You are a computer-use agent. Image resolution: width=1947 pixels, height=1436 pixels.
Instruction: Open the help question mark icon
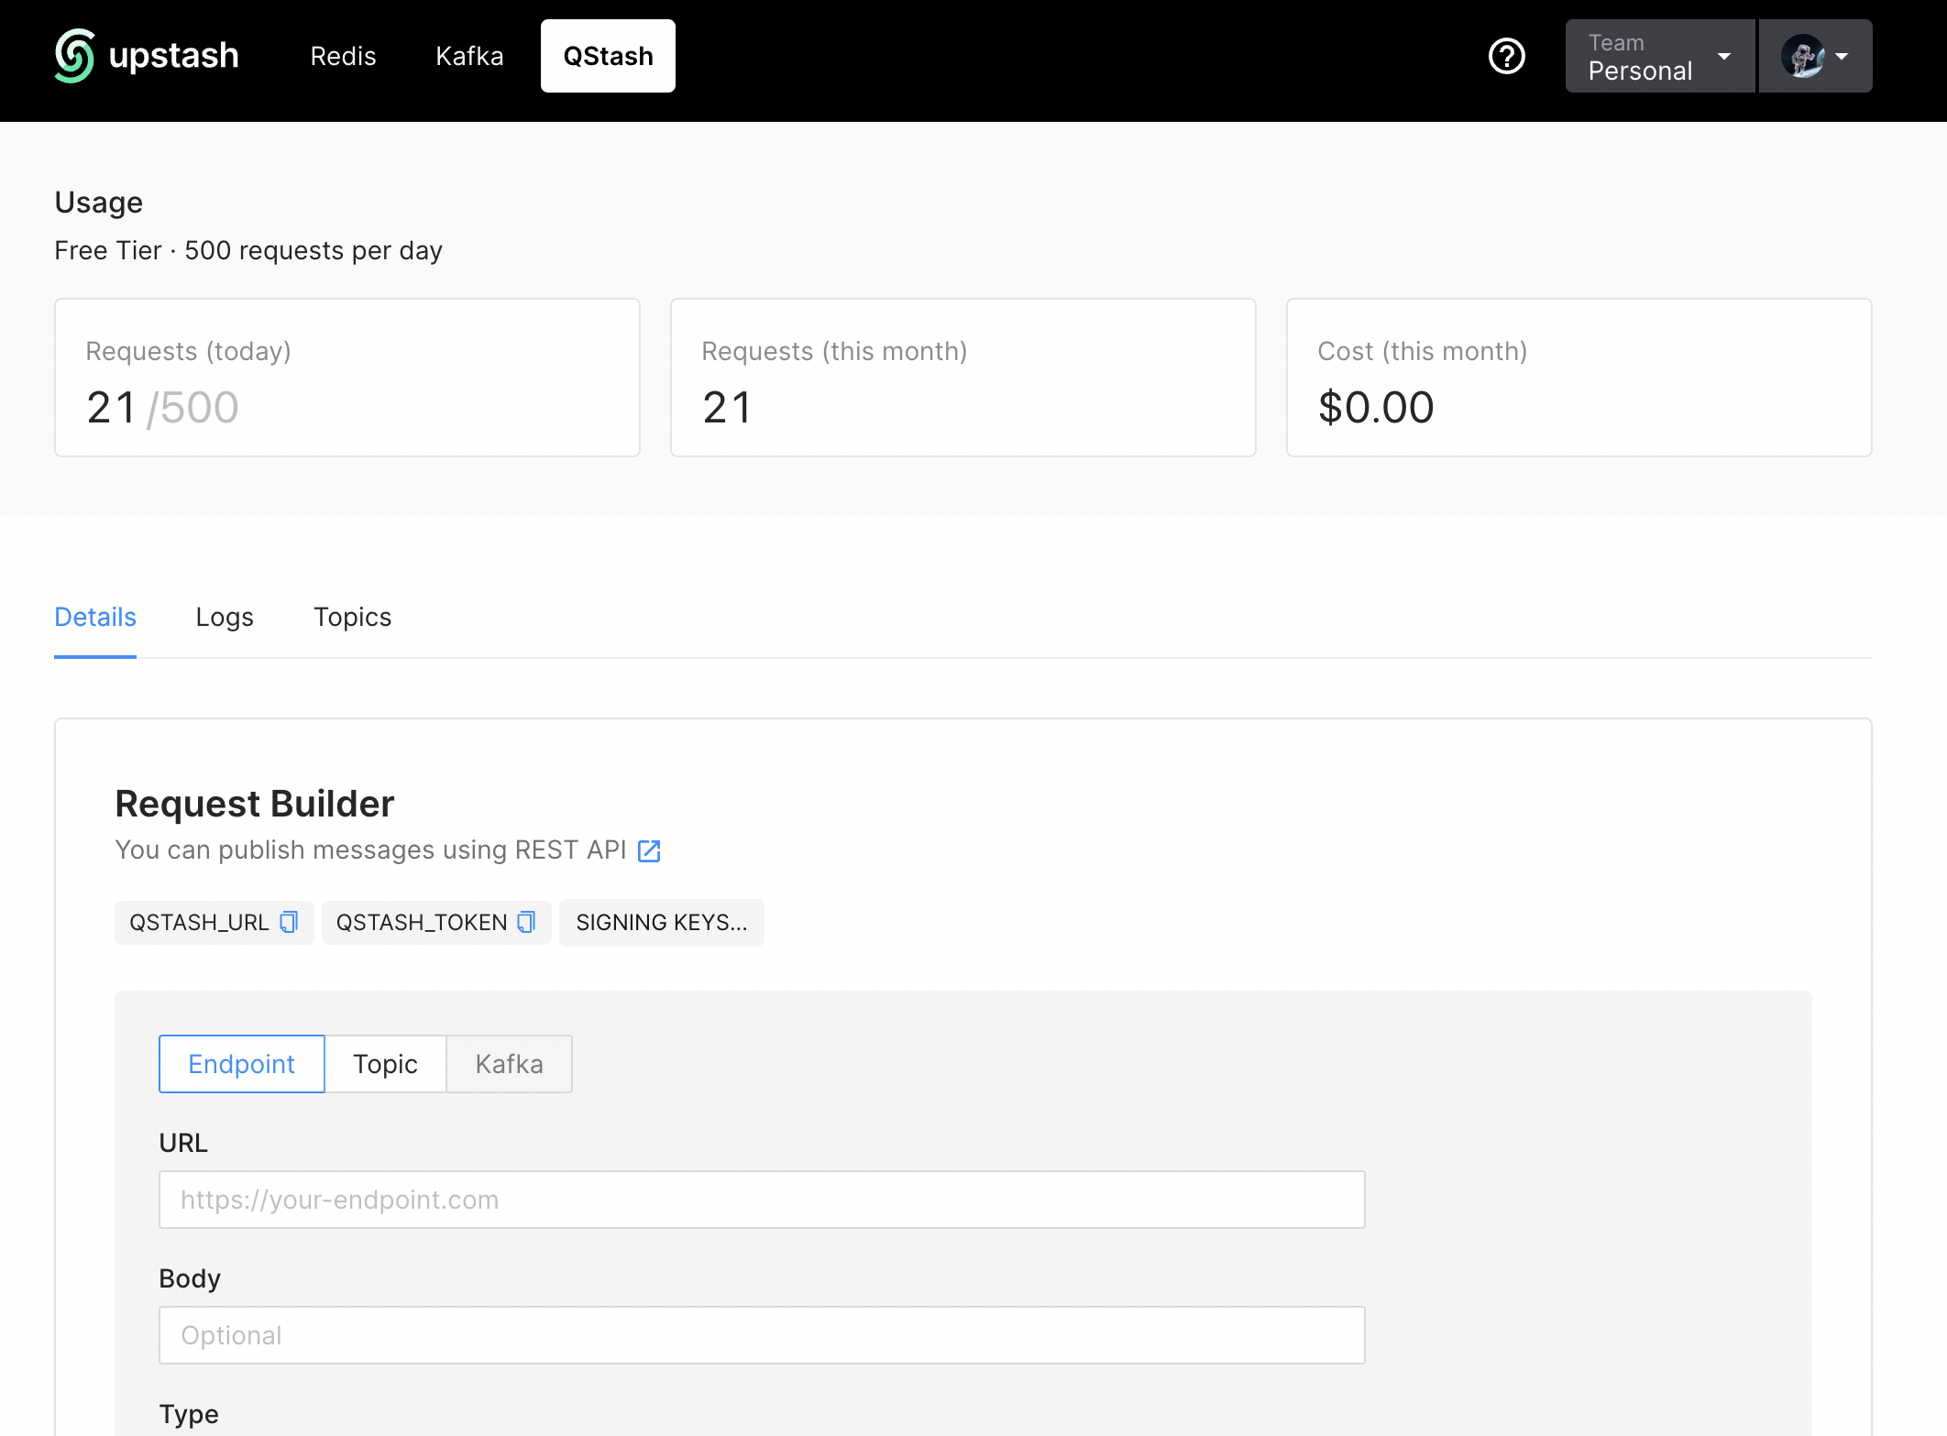[x=1506, y=56]
